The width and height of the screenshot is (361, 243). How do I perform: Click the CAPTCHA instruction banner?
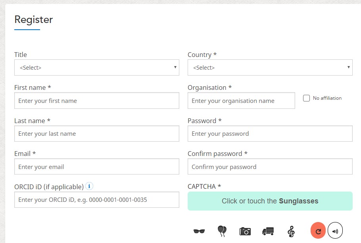pyautogui.click(x=270, y=201)
